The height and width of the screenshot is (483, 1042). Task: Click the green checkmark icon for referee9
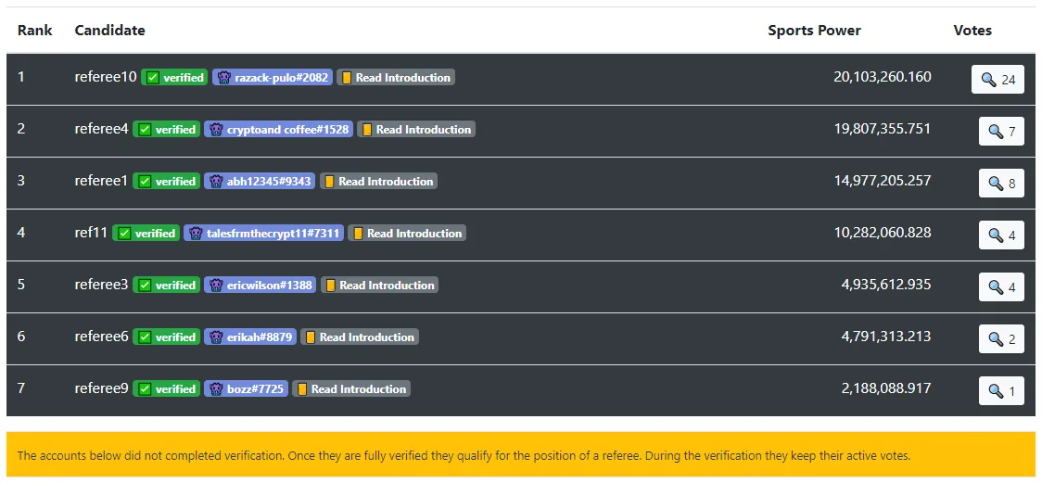(x=145, y=388)
